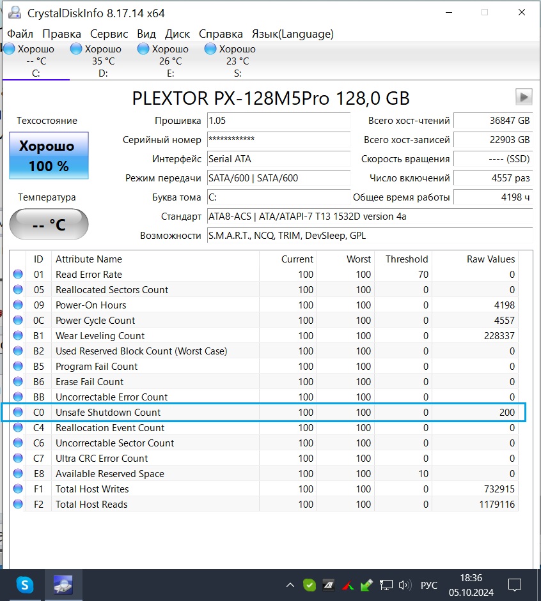
Task: Select the raw value 1179116
Action: pos(497,505)
